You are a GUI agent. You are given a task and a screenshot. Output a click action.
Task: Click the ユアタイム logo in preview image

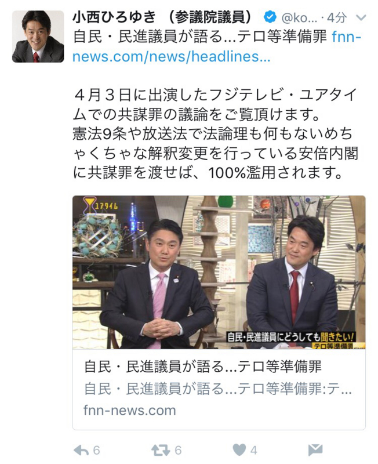(x=100, y=205)
